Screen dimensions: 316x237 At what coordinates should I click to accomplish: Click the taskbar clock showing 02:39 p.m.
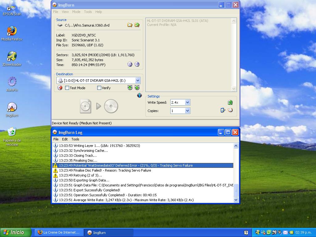(x=303, y=233)
